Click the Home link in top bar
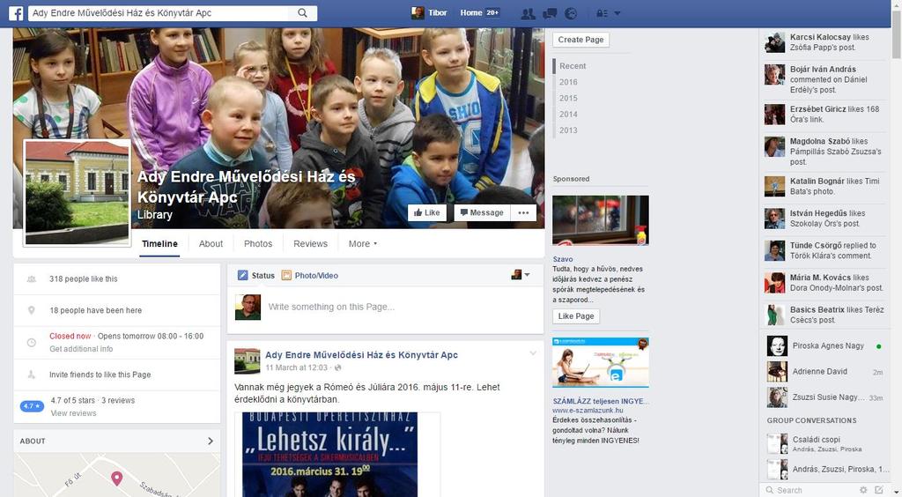902x497 pixels. pos(471,12)
